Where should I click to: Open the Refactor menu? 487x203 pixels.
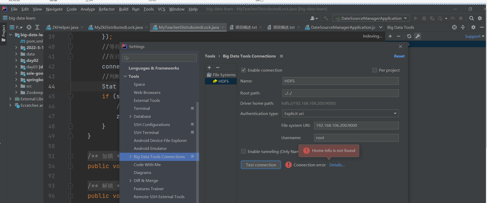point(107,9)
